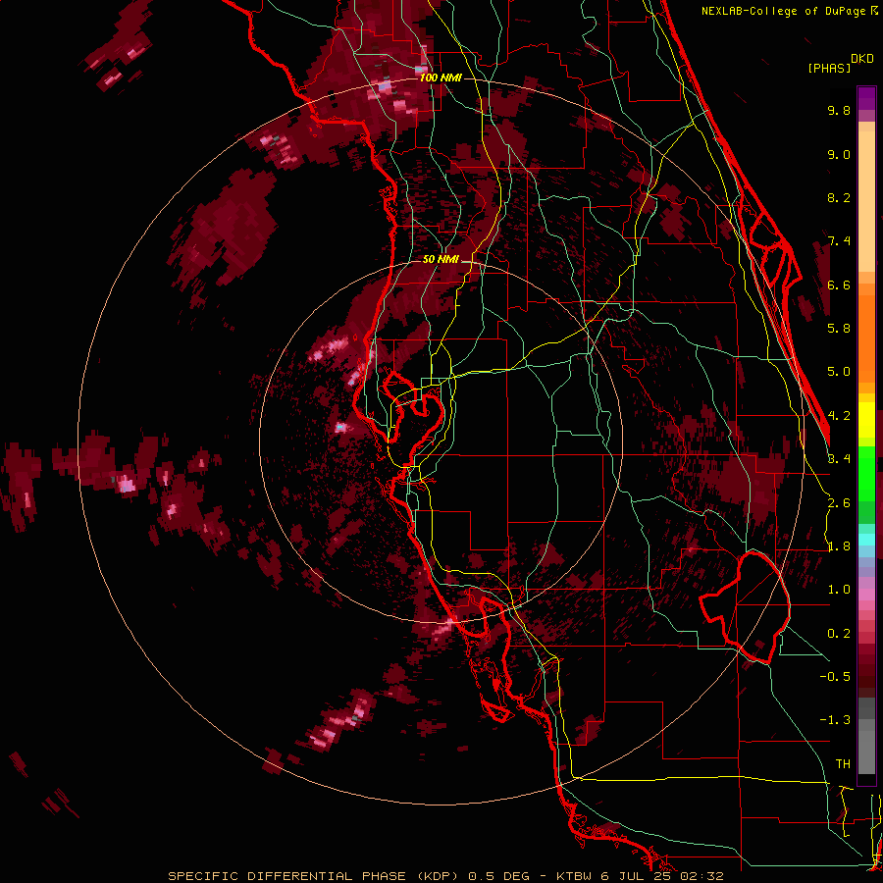Click the 6.6 color scale value
The image size is (883, 883).
tap(839, 285)
